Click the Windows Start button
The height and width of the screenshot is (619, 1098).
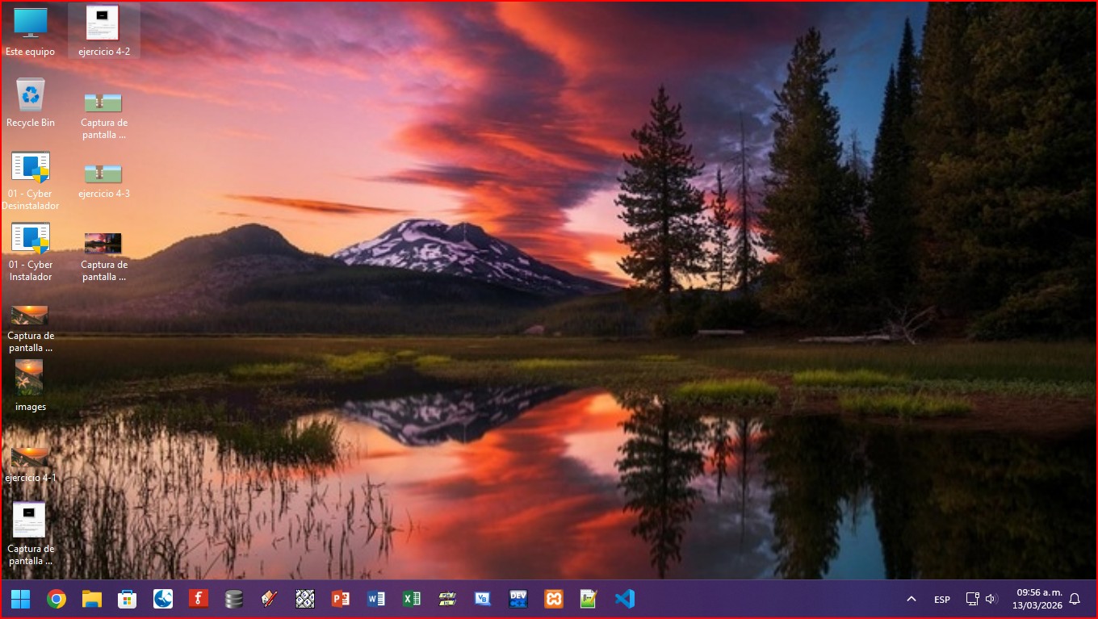click(x=21, y=599)
